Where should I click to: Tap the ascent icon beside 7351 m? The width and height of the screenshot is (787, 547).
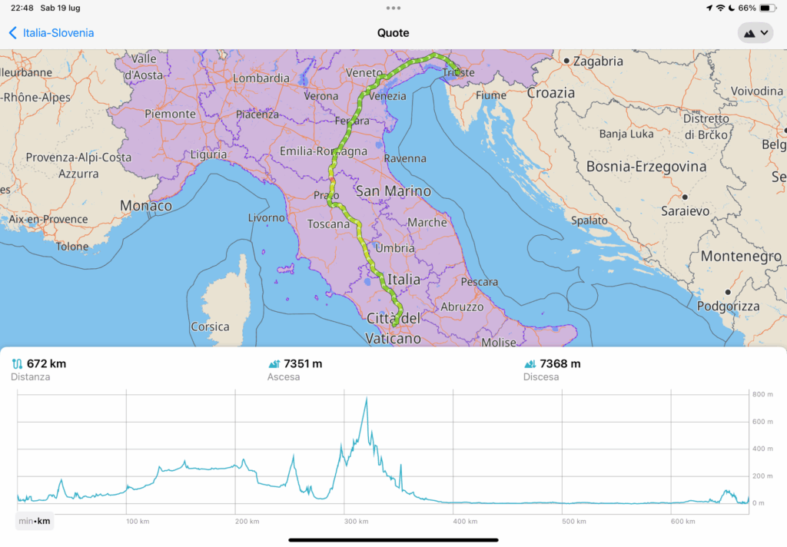(x=274, y=364)
